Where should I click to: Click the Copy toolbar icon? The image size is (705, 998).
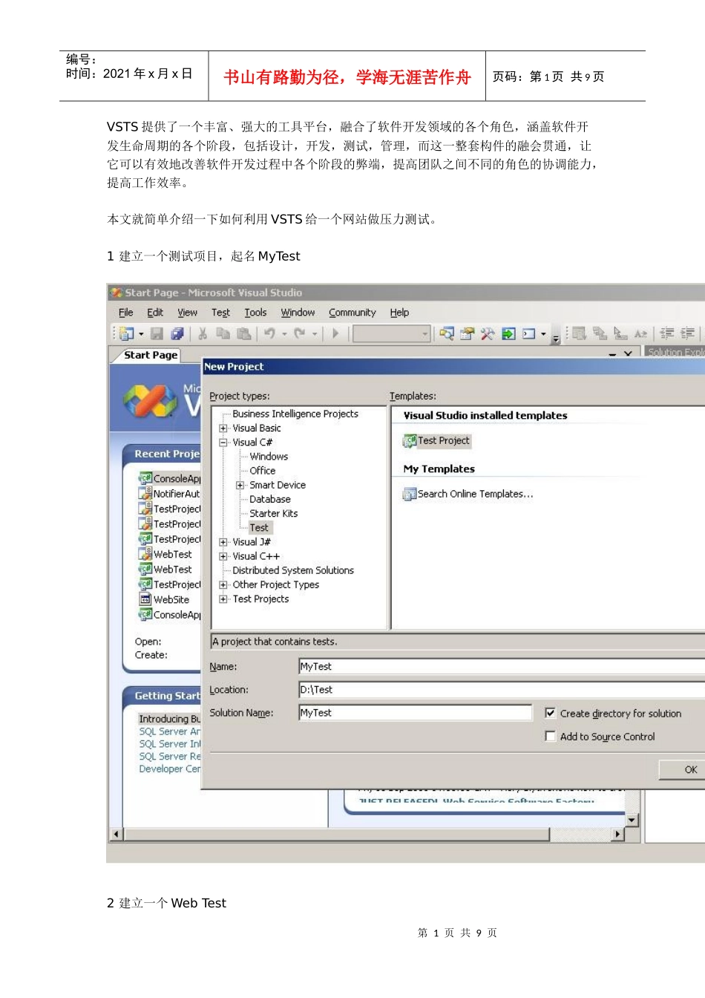pyautogui.click(x=223, y=334)
